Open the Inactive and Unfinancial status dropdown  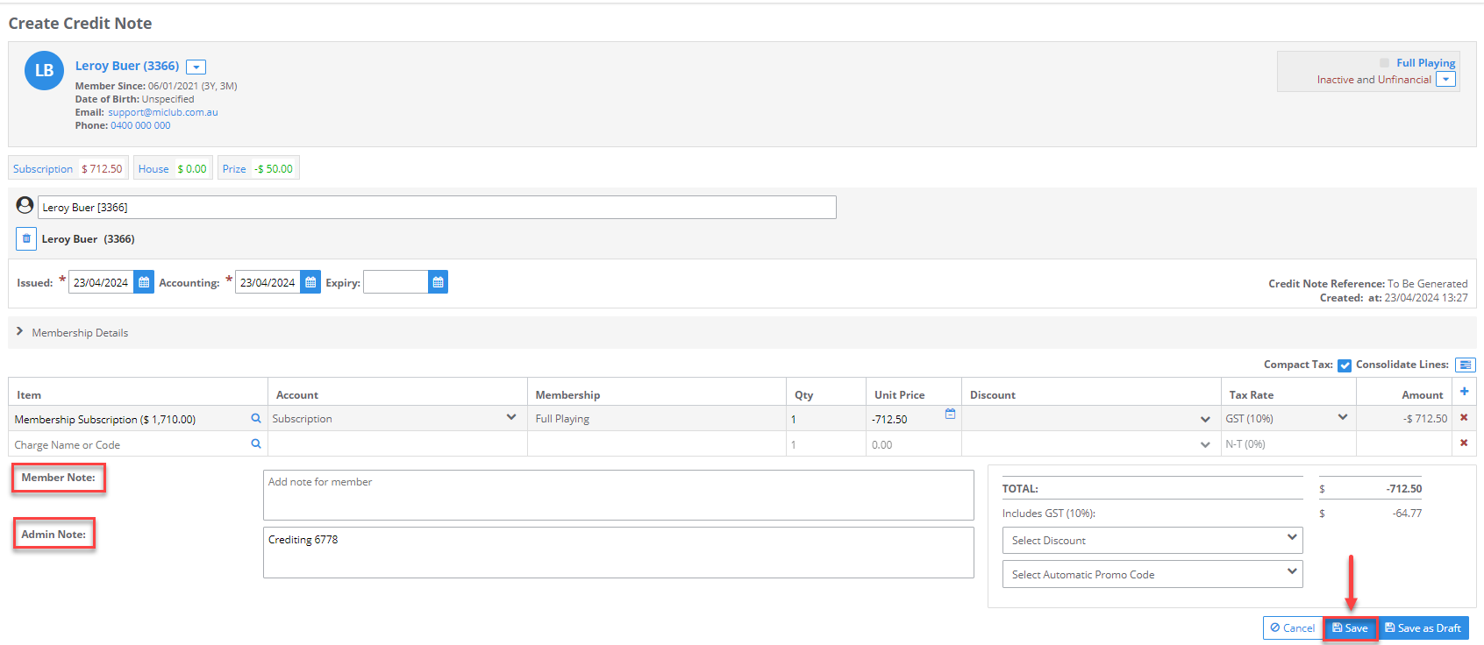coord(1446,79)
